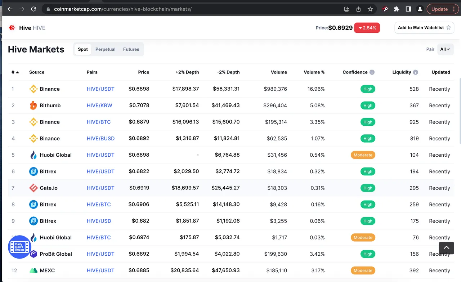Open Gate.io source link
Image resolution: width=461 pixels, height=282 pixels.
[x=49, y=188]
